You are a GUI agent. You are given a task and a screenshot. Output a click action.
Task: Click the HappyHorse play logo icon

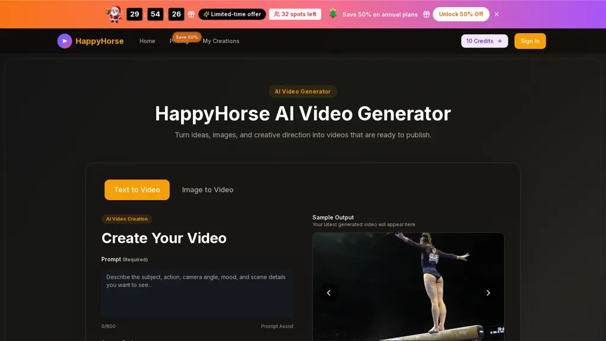coord(65,41)
